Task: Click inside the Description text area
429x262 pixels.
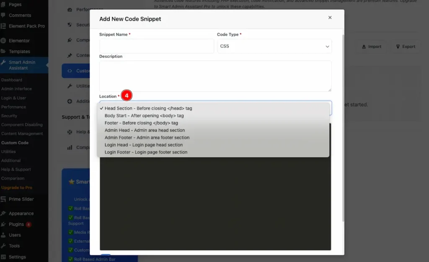Action: coord(215,76)
